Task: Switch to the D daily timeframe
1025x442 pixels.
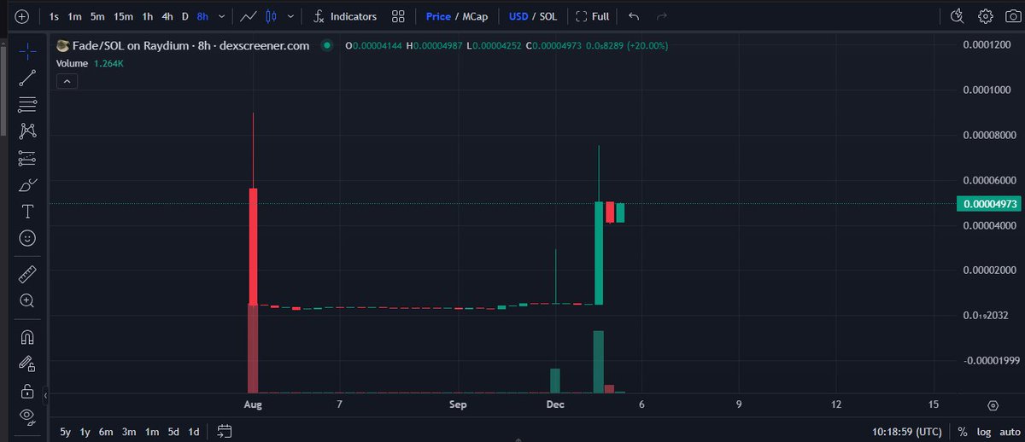Action: point(184,16)
